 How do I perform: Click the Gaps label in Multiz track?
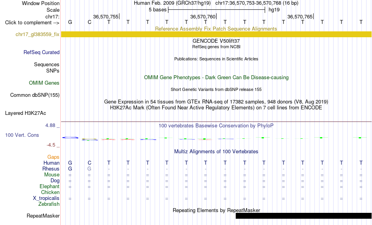[53, 157]
